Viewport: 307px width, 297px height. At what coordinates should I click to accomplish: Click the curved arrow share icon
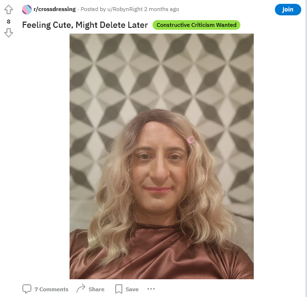(81, 288)
